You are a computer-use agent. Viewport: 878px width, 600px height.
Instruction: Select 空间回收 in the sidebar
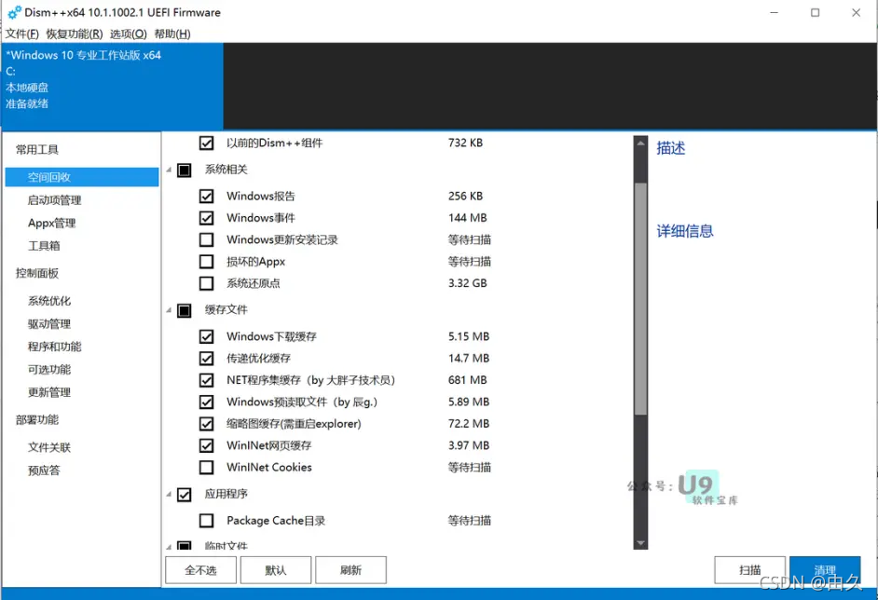pos(82,177)
